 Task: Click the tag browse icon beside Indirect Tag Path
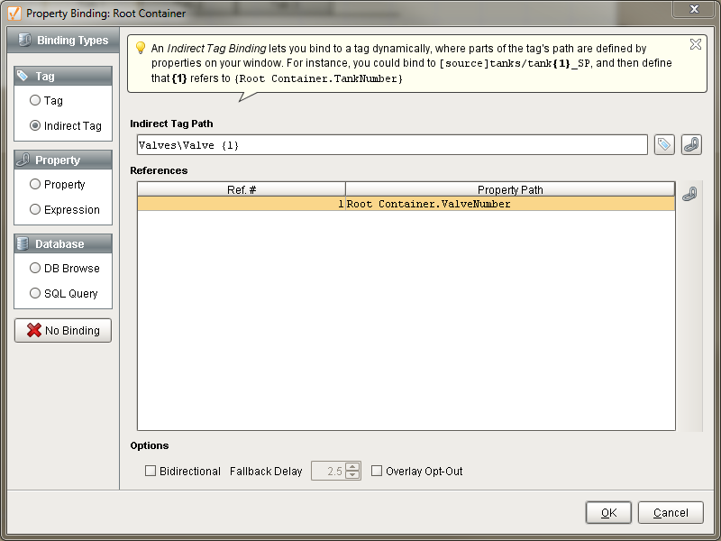click(664, 145)
